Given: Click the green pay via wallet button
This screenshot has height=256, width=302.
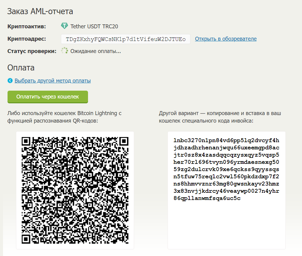Looking at the screenshot, I should coord(48,97).
